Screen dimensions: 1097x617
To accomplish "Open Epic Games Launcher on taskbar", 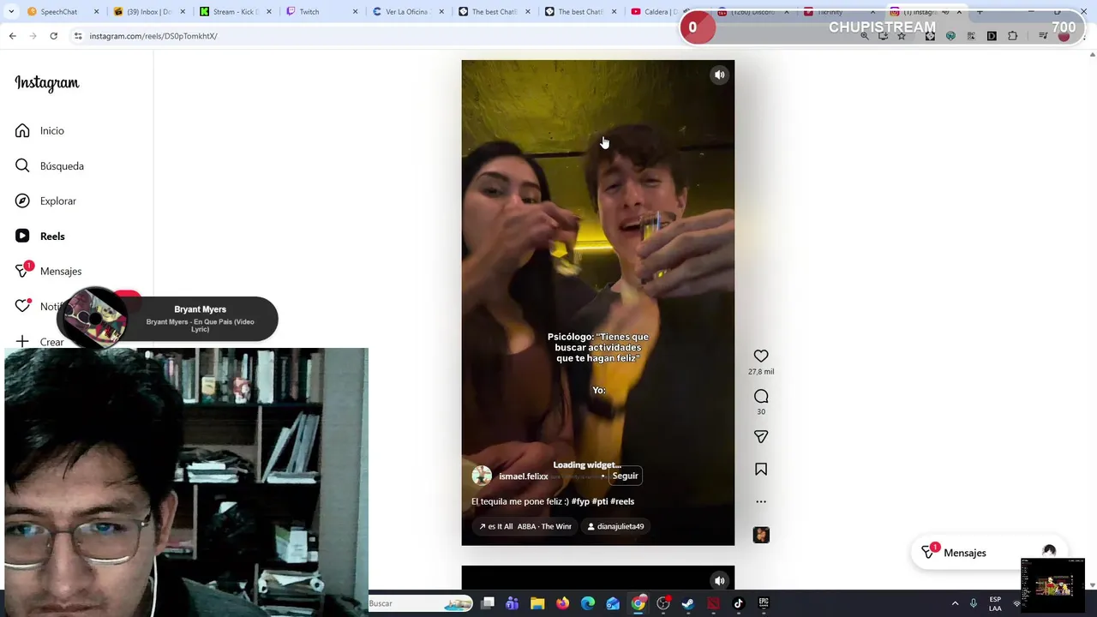I will (764, 603).
